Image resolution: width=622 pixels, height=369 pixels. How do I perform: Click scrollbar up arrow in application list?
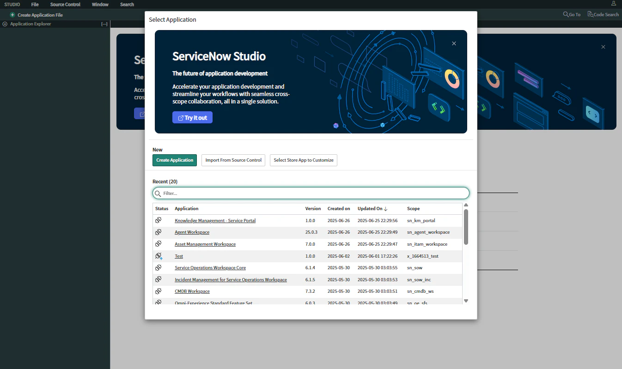click(x=466, y=205)
